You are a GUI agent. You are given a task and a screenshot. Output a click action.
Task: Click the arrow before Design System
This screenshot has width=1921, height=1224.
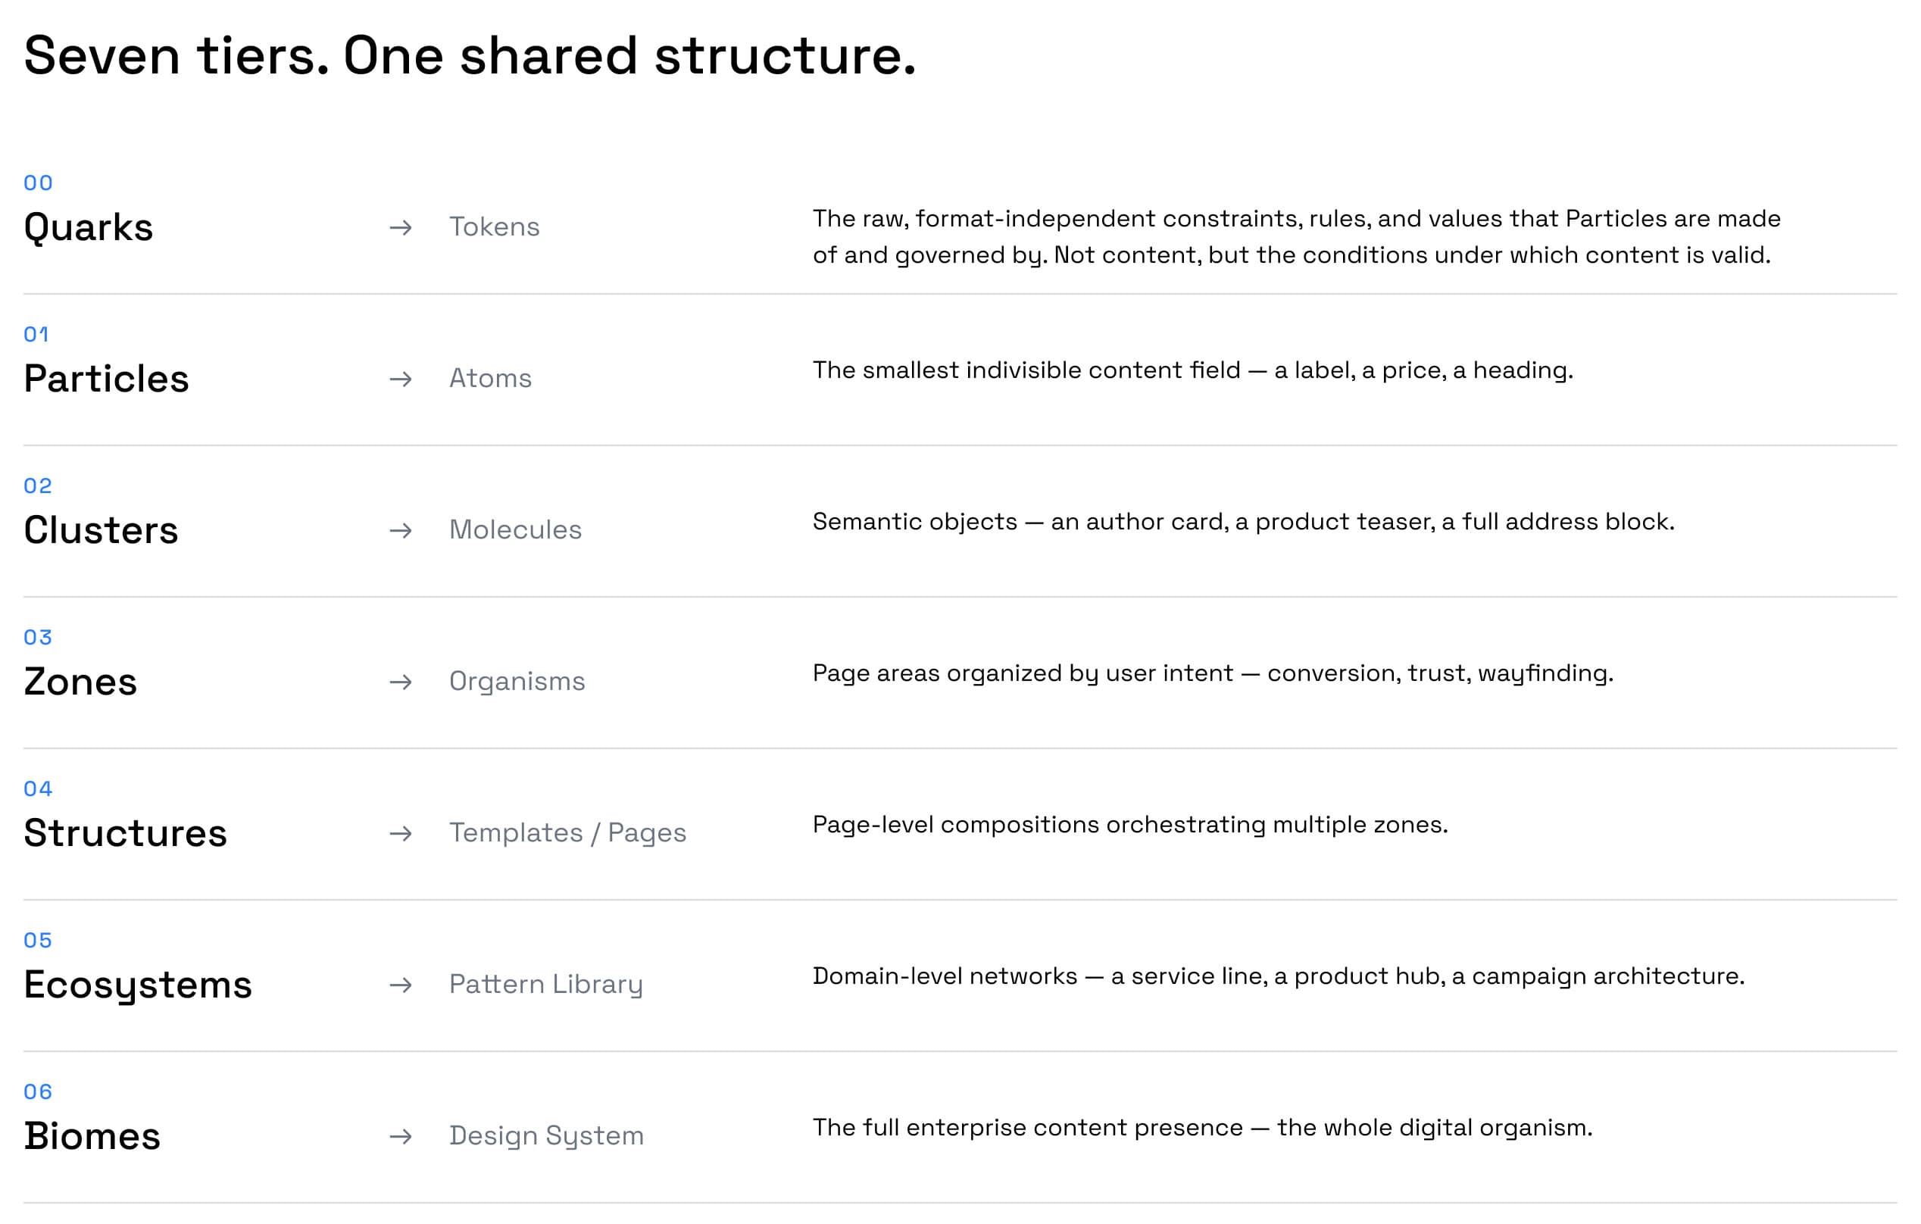(x=401, y=1136)
